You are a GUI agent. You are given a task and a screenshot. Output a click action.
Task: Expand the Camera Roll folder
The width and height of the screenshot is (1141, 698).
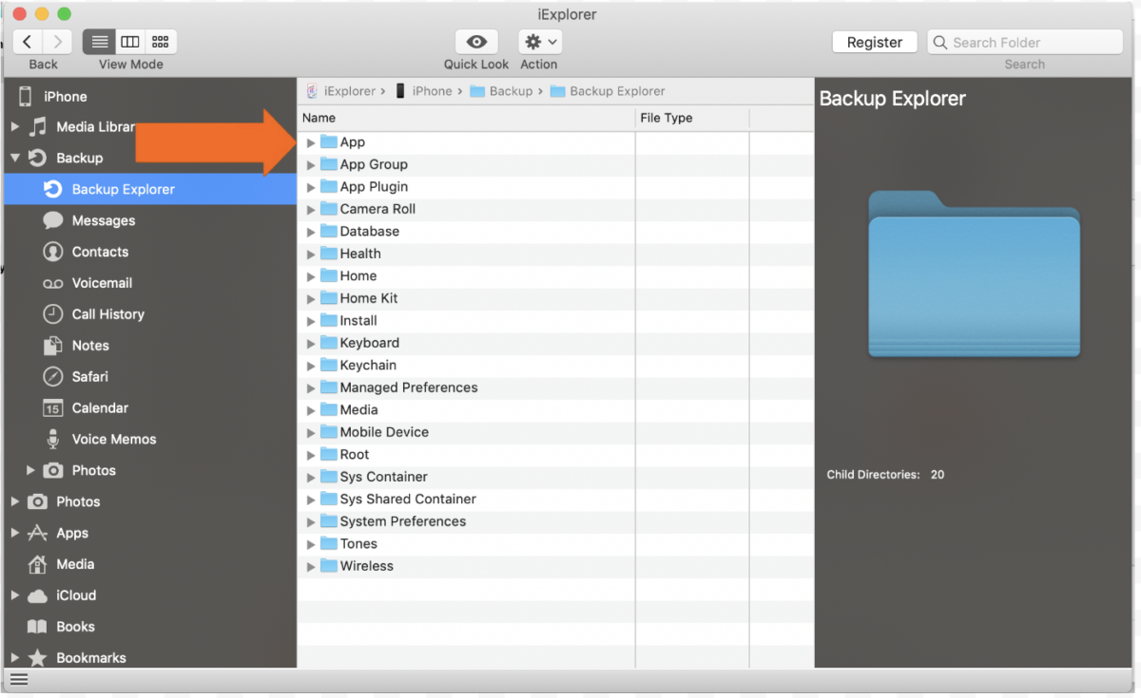coord(310,209)
